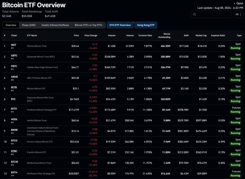Open ETH ETF Overview button
245x179 pixels.
tap(120, 25)
